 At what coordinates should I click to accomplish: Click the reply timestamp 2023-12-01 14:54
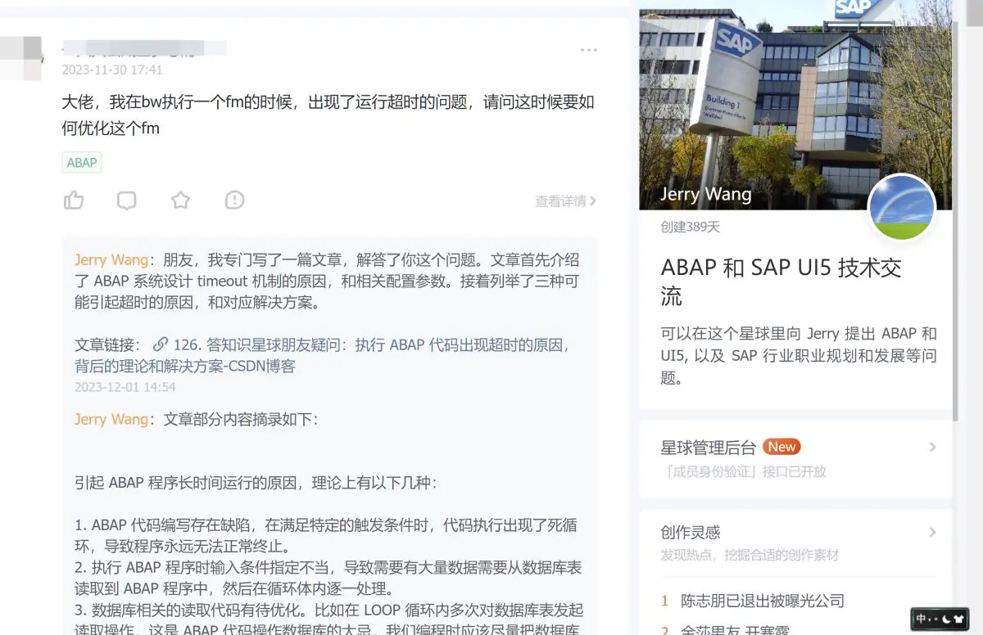(x=125, y=387)
